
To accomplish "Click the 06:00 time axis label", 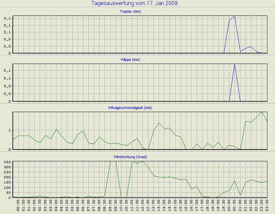I will pos(78,206).
